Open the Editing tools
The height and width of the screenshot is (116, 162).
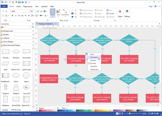[127, 15]
